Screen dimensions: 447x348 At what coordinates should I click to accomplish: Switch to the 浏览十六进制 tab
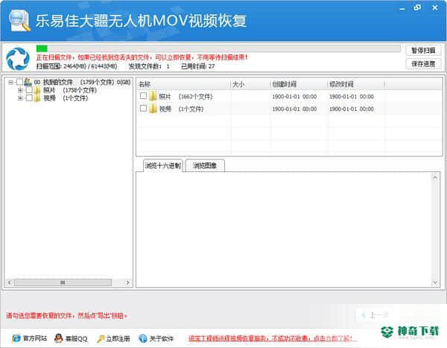point(162,165)
